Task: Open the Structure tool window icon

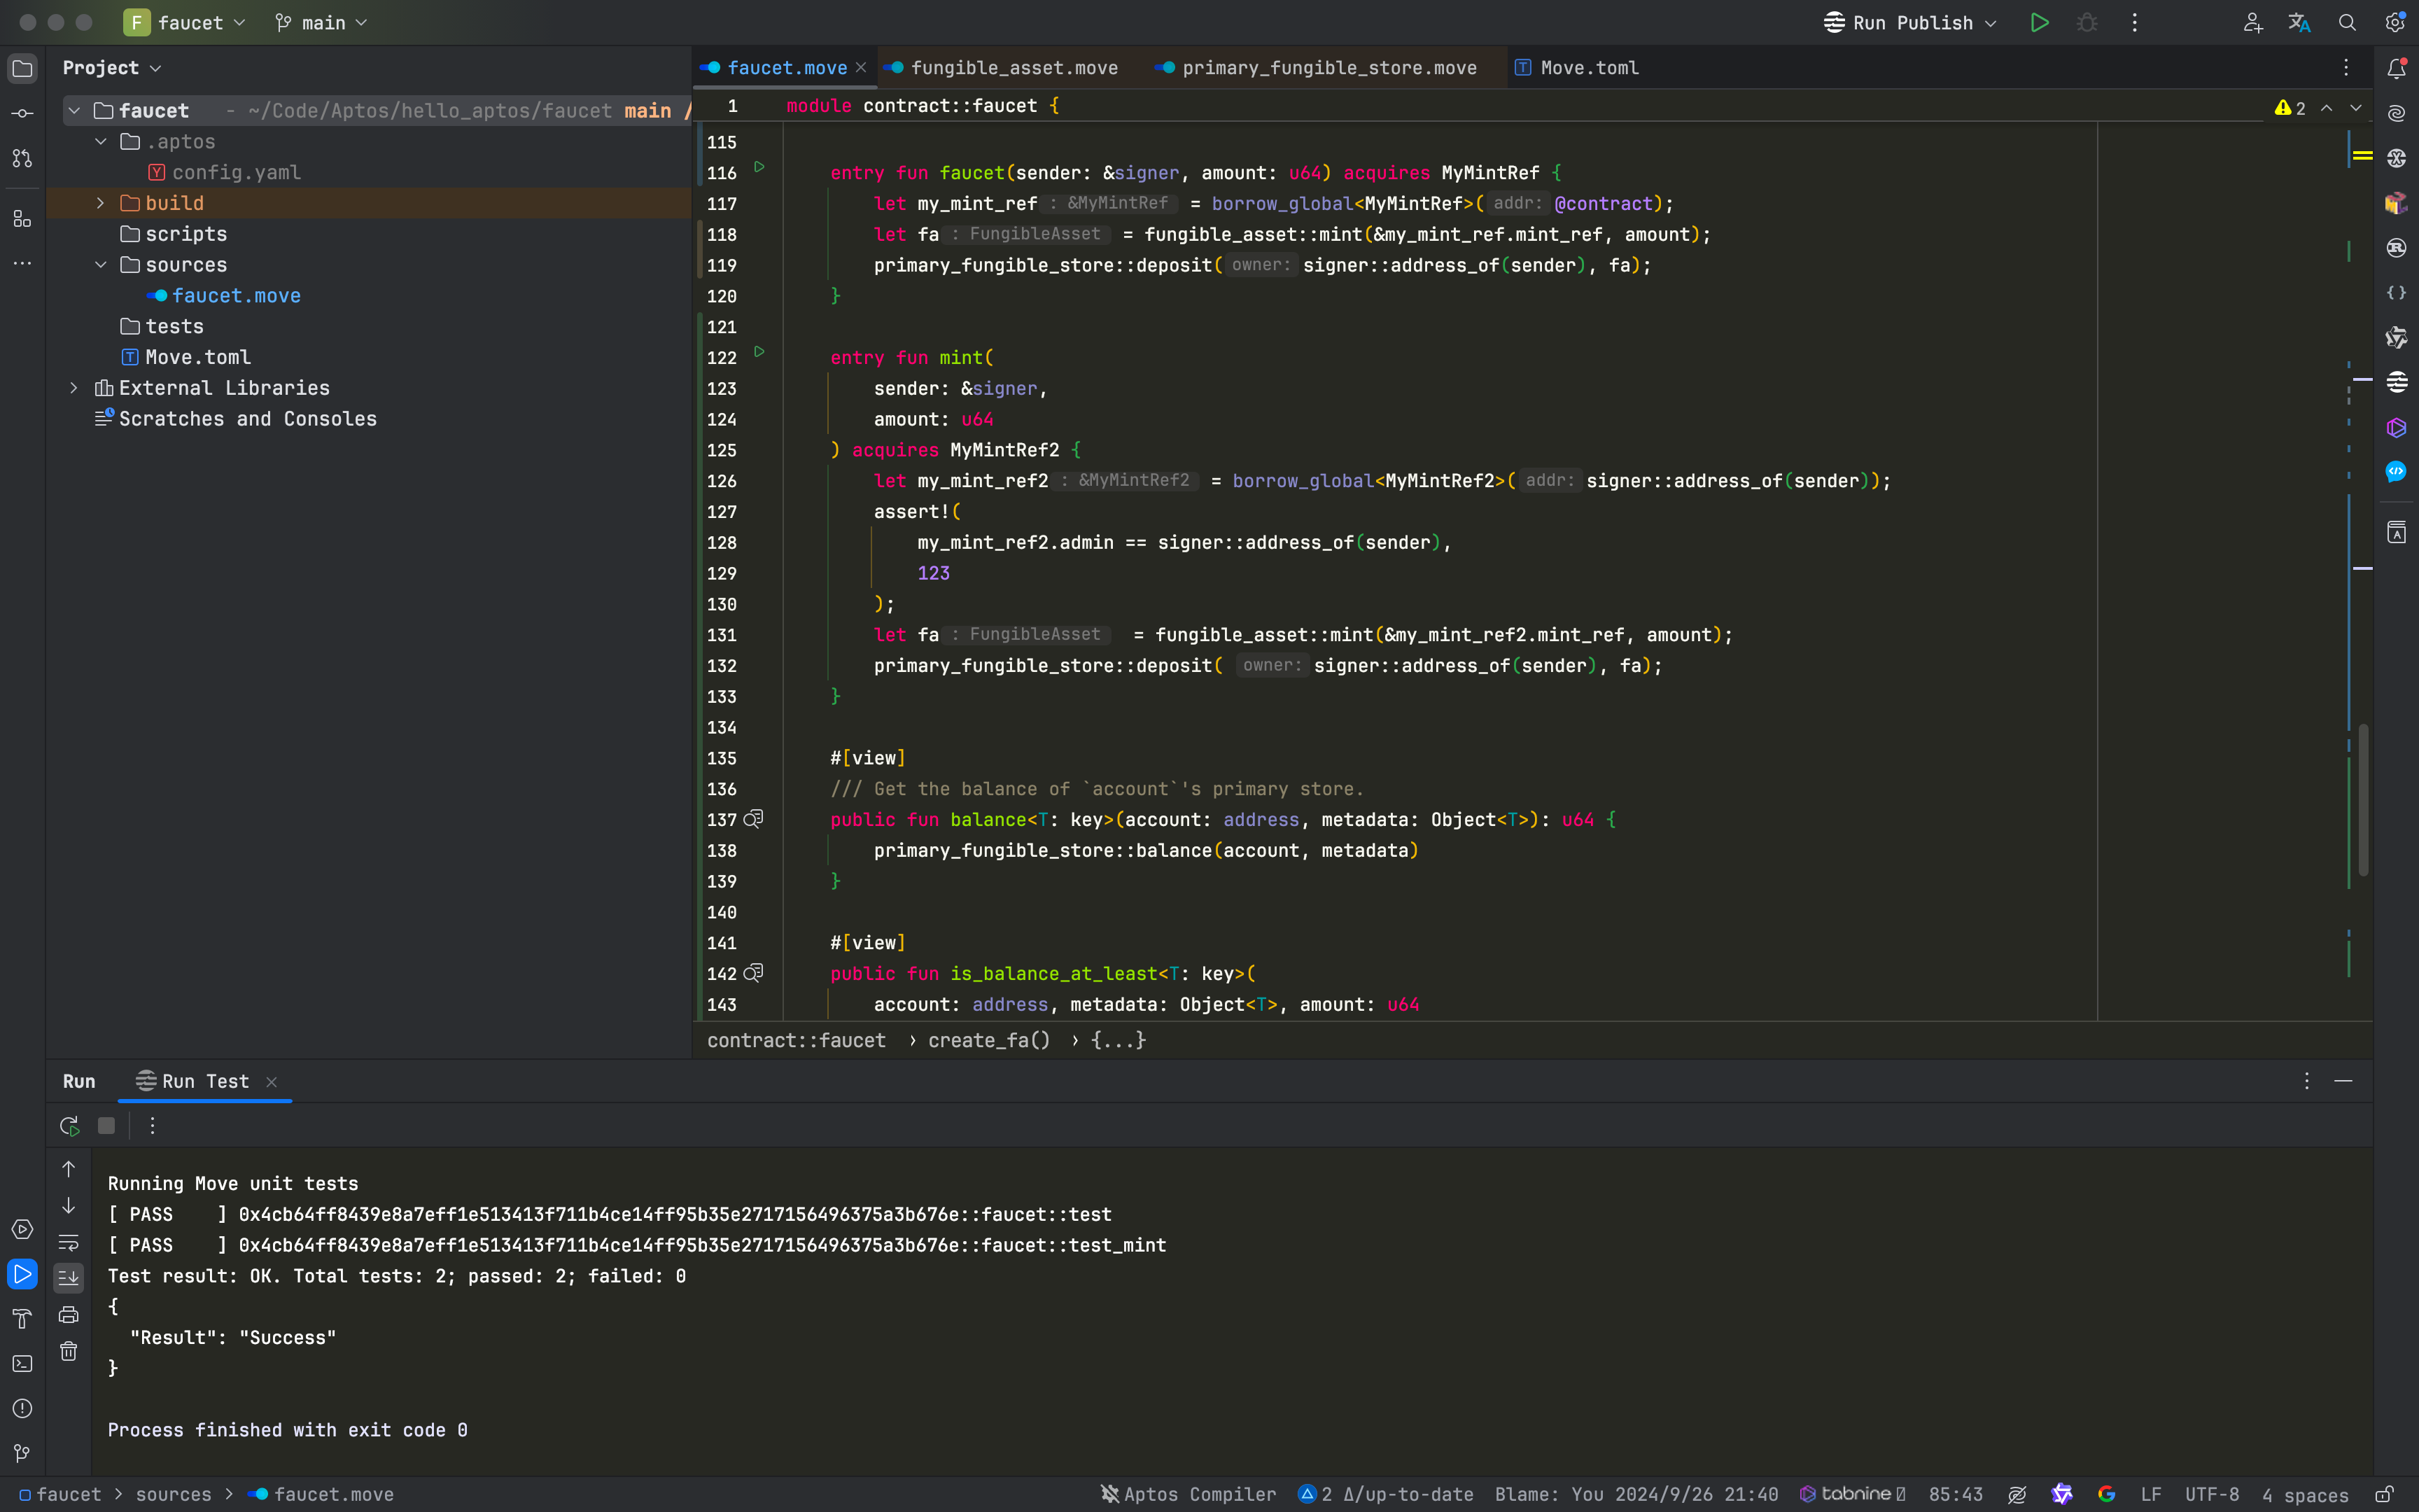Action: click(x=22, y=218)
